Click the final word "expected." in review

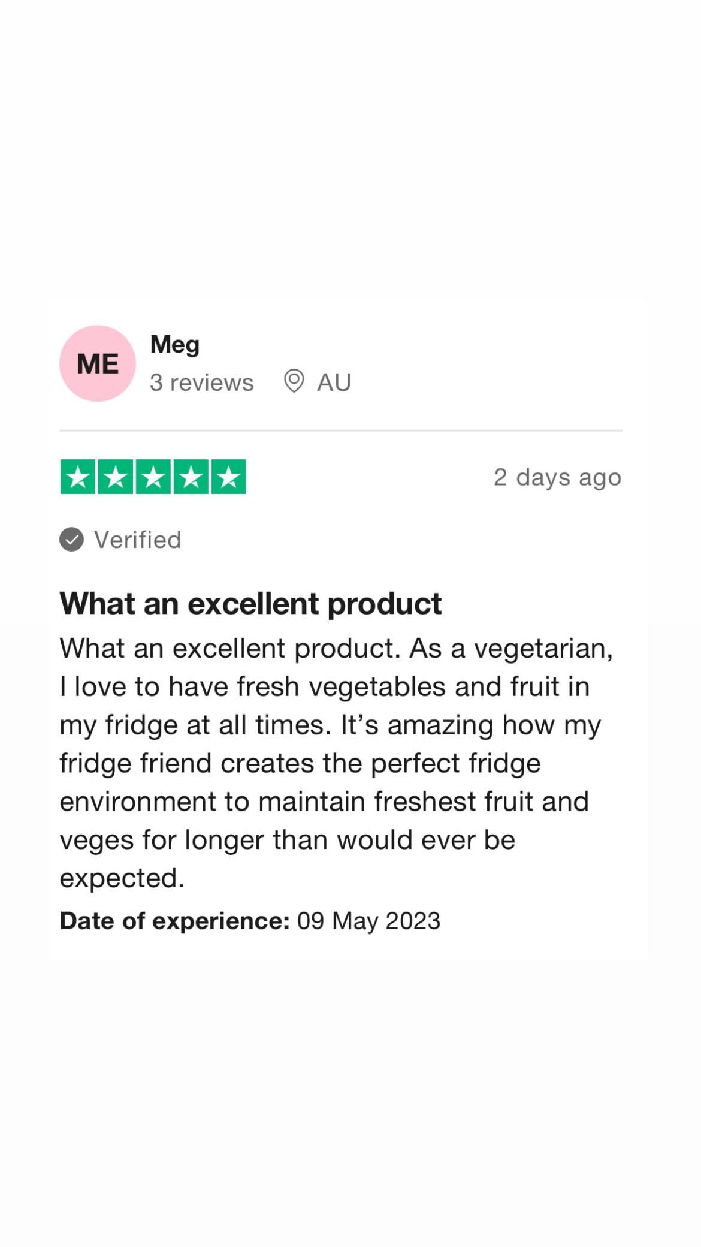click(x=122, y=879)
